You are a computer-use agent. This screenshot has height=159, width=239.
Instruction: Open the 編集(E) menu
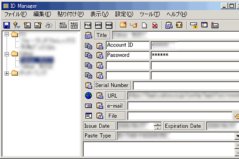[42, 14]
